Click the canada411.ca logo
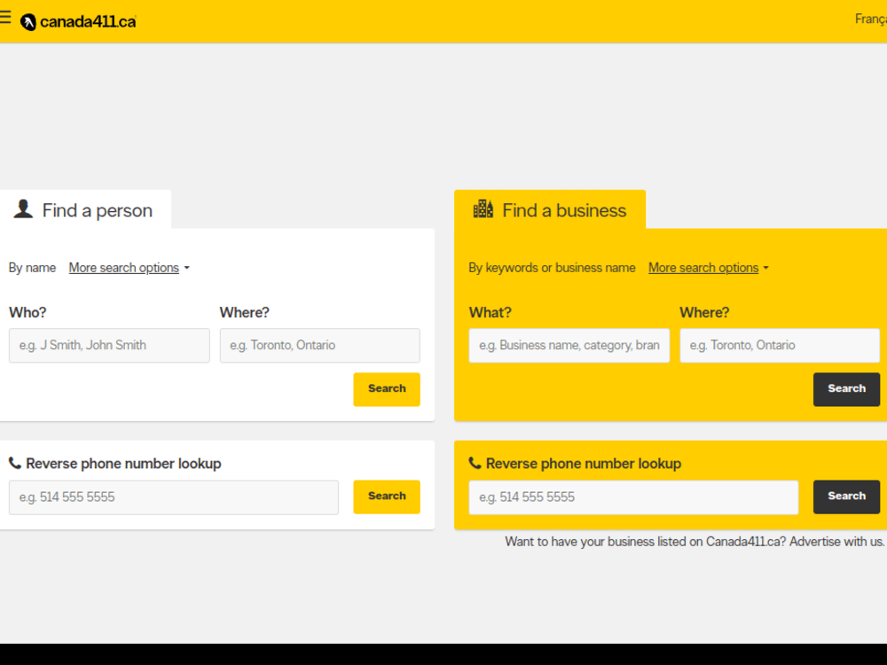Image resolution: width=887 pixels, height=665 pixels. coord(78,22)
